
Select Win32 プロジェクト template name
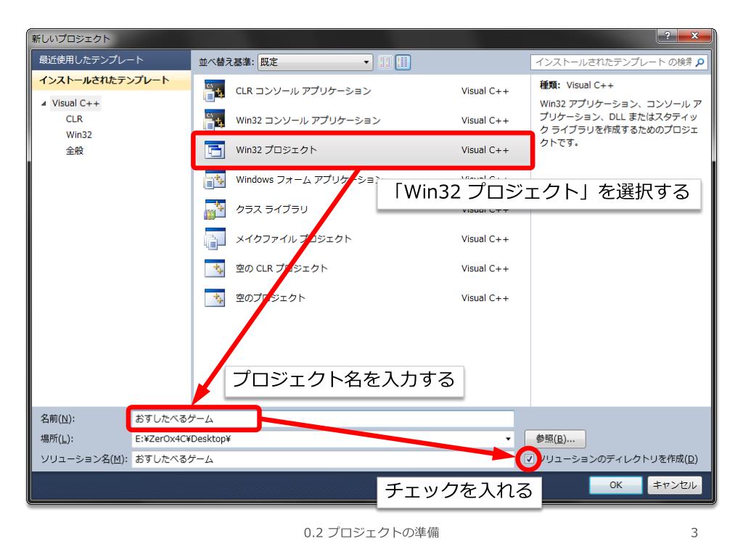pos(276,150)
